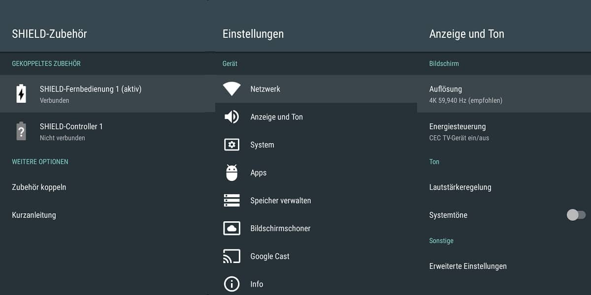
Task: Click the Anzeige und Ton panel title
Action: click(466, 34)
